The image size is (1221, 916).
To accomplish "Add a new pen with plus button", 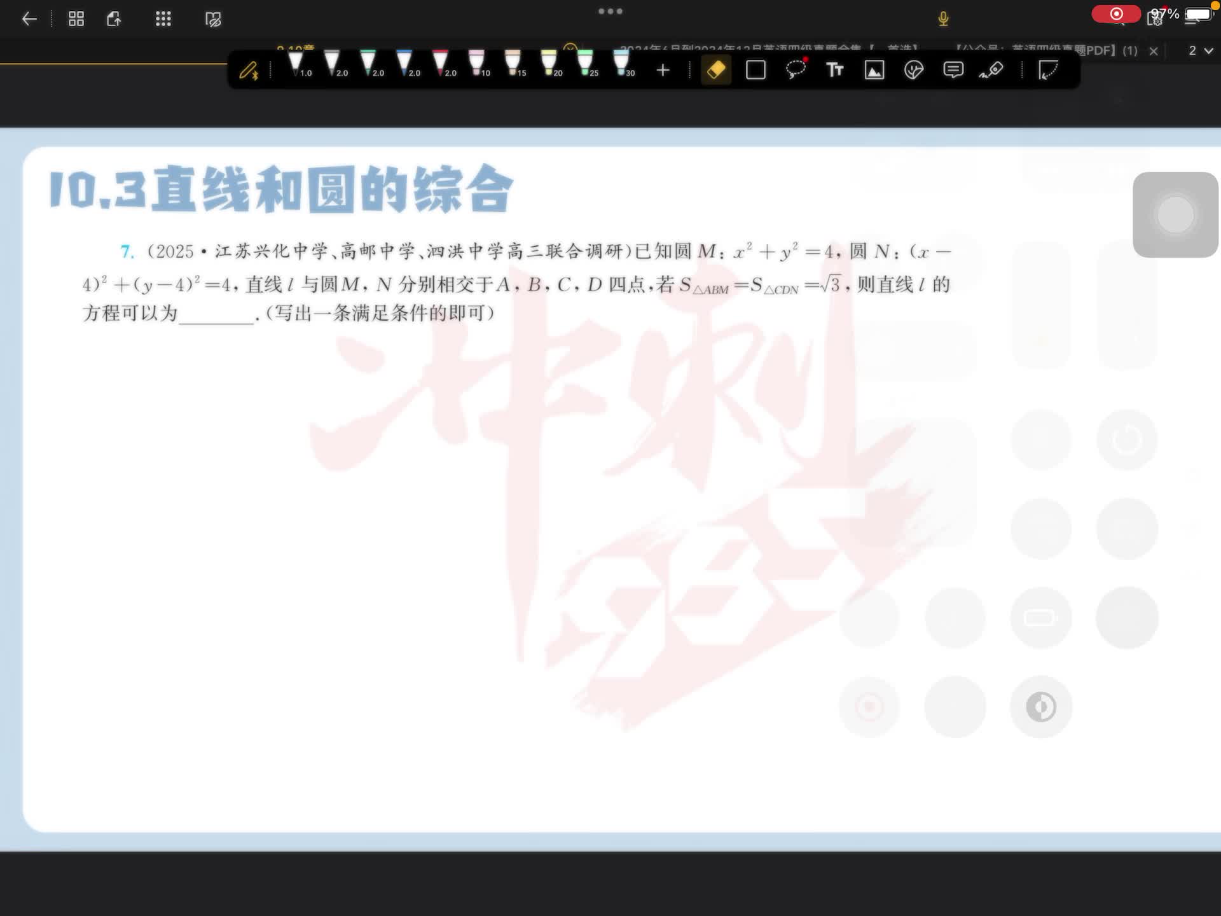I will tap(663, 70).
